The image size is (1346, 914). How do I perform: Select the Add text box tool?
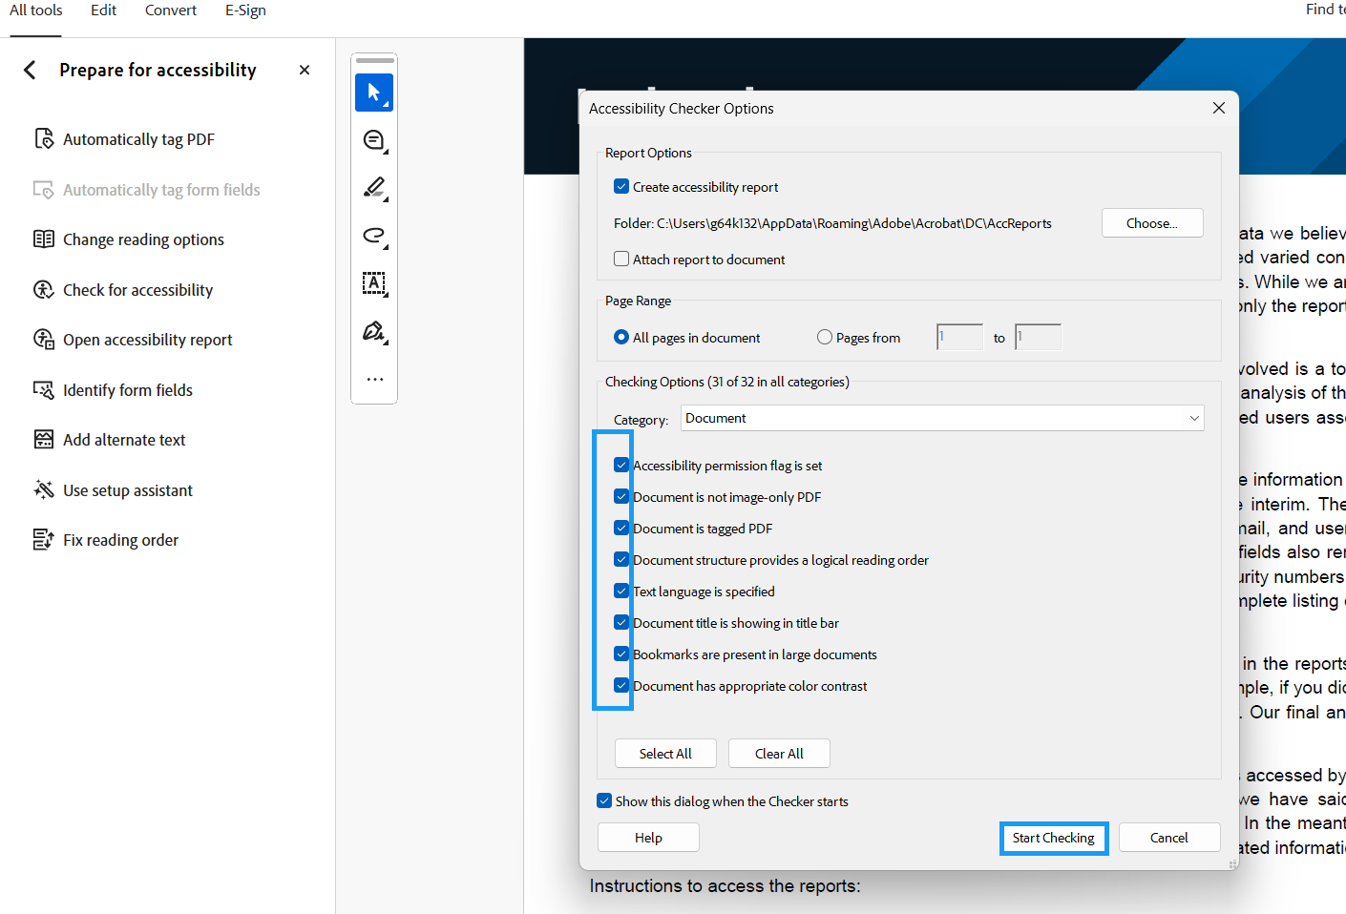(374, 283)
